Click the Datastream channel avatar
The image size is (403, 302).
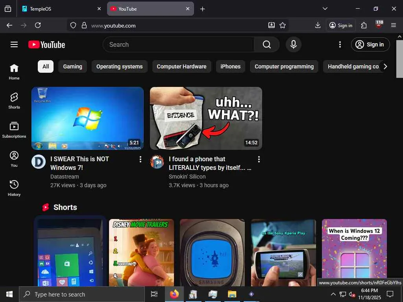coord(39,162)
